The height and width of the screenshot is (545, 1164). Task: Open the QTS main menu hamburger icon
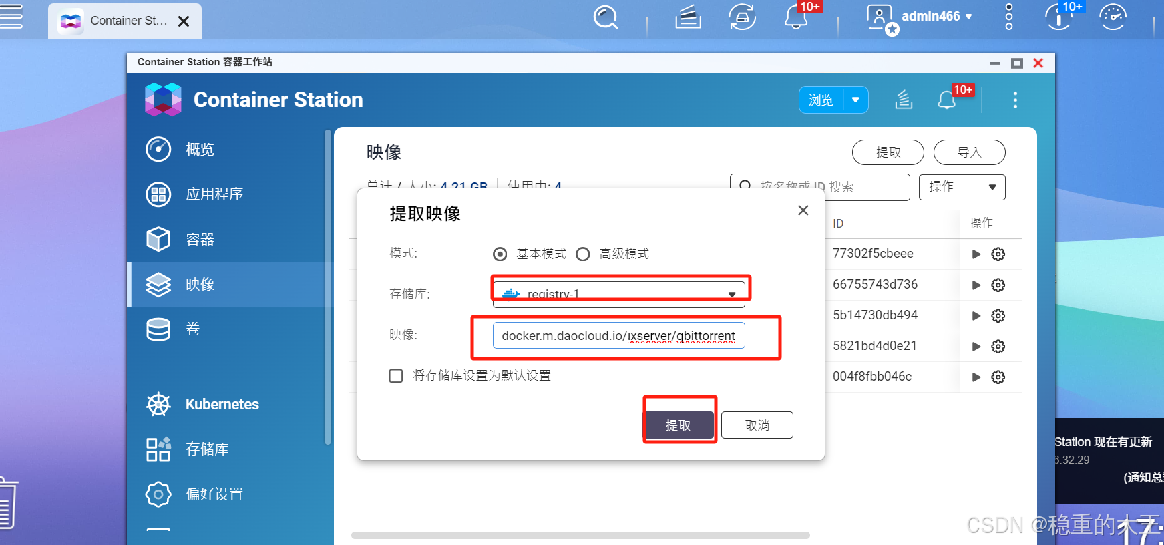coord(11,17)
